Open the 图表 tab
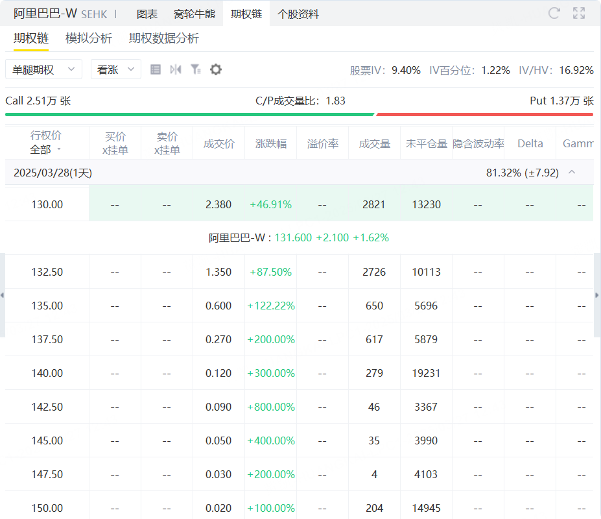Viewport: 601px width, 519px height. (147, 14)
